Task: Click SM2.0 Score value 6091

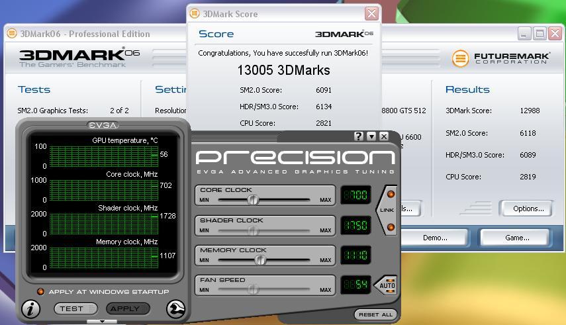Action: pos(324,90)
